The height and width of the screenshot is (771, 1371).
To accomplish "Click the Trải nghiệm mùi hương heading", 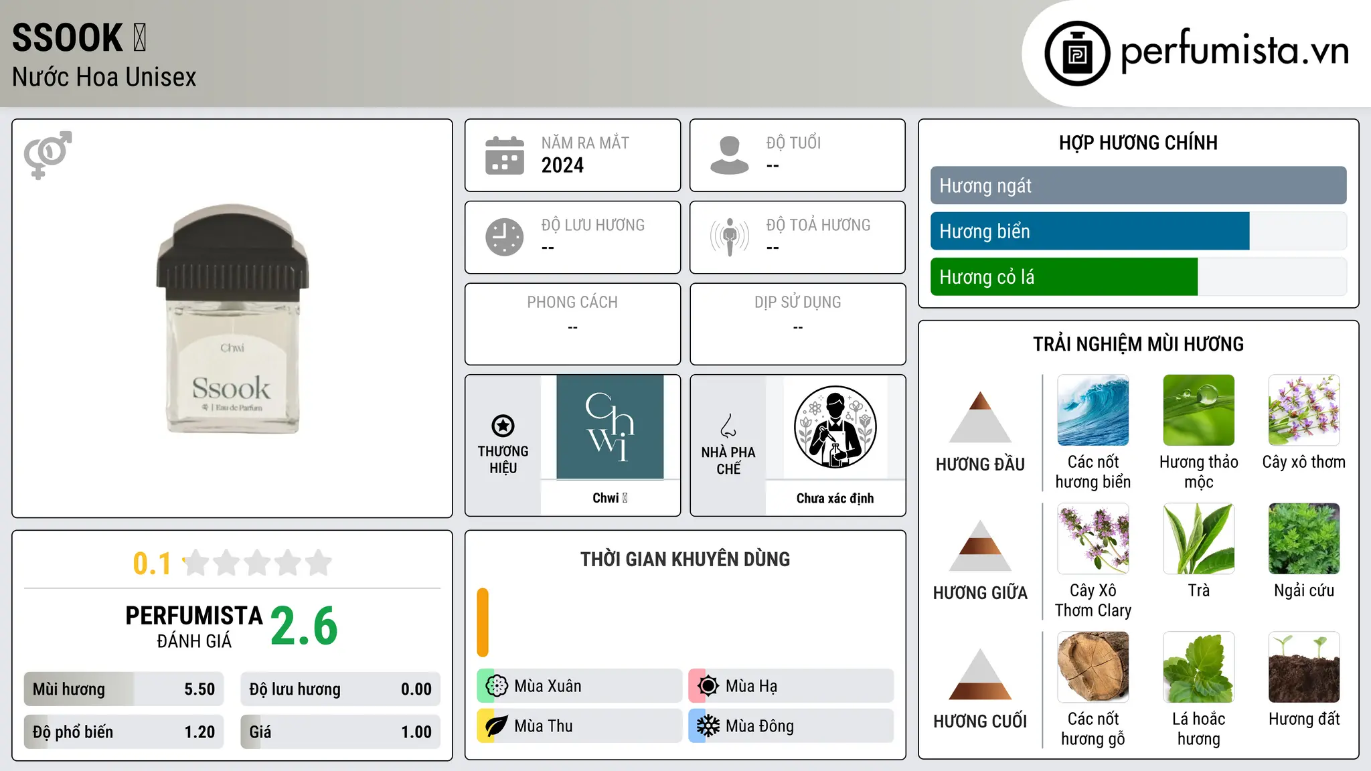I will (x=1138, y=344).
